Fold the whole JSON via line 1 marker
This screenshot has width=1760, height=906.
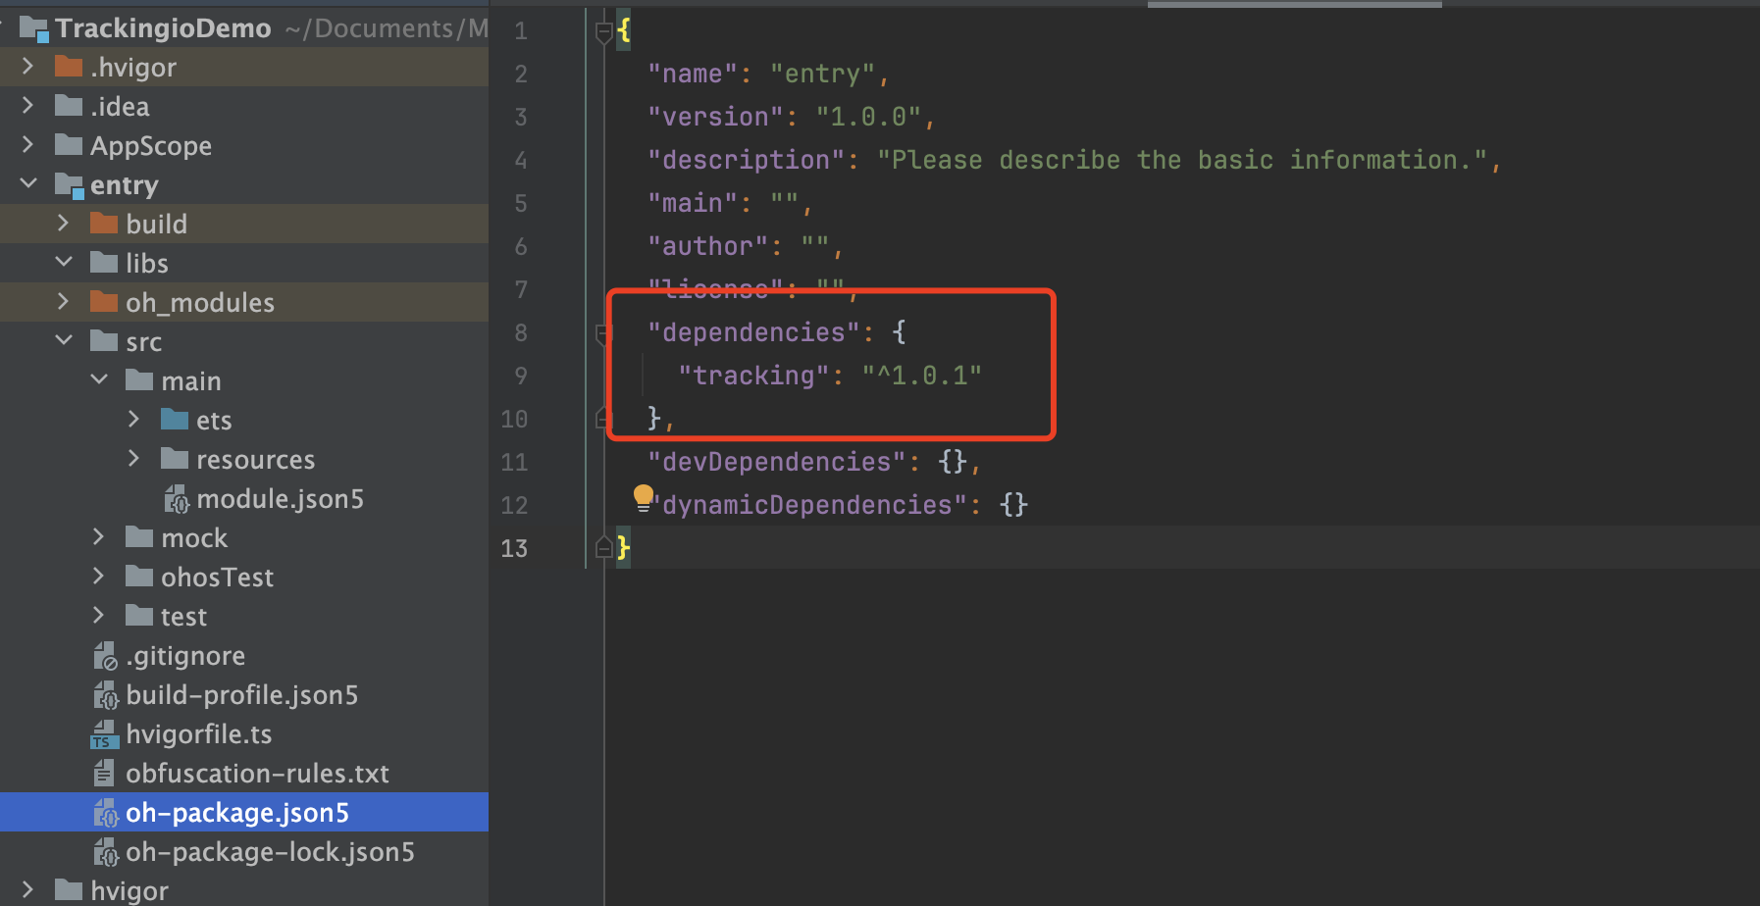click(602, 30)
